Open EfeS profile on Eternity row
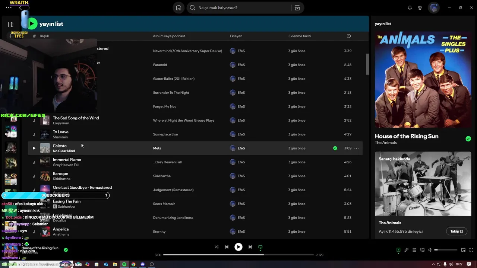 tap(241, 232)
